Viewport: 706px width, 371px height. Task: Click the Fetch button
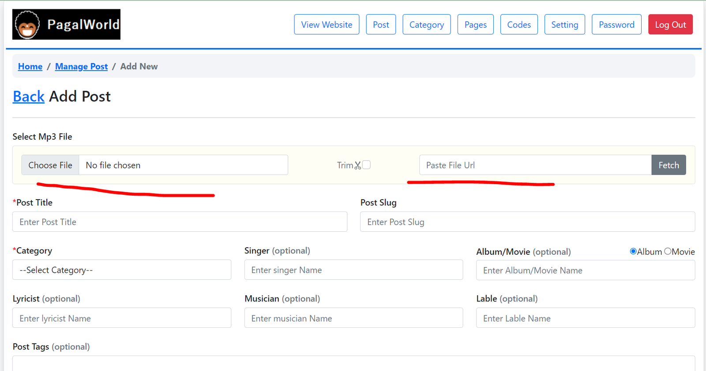pos(668,165)
